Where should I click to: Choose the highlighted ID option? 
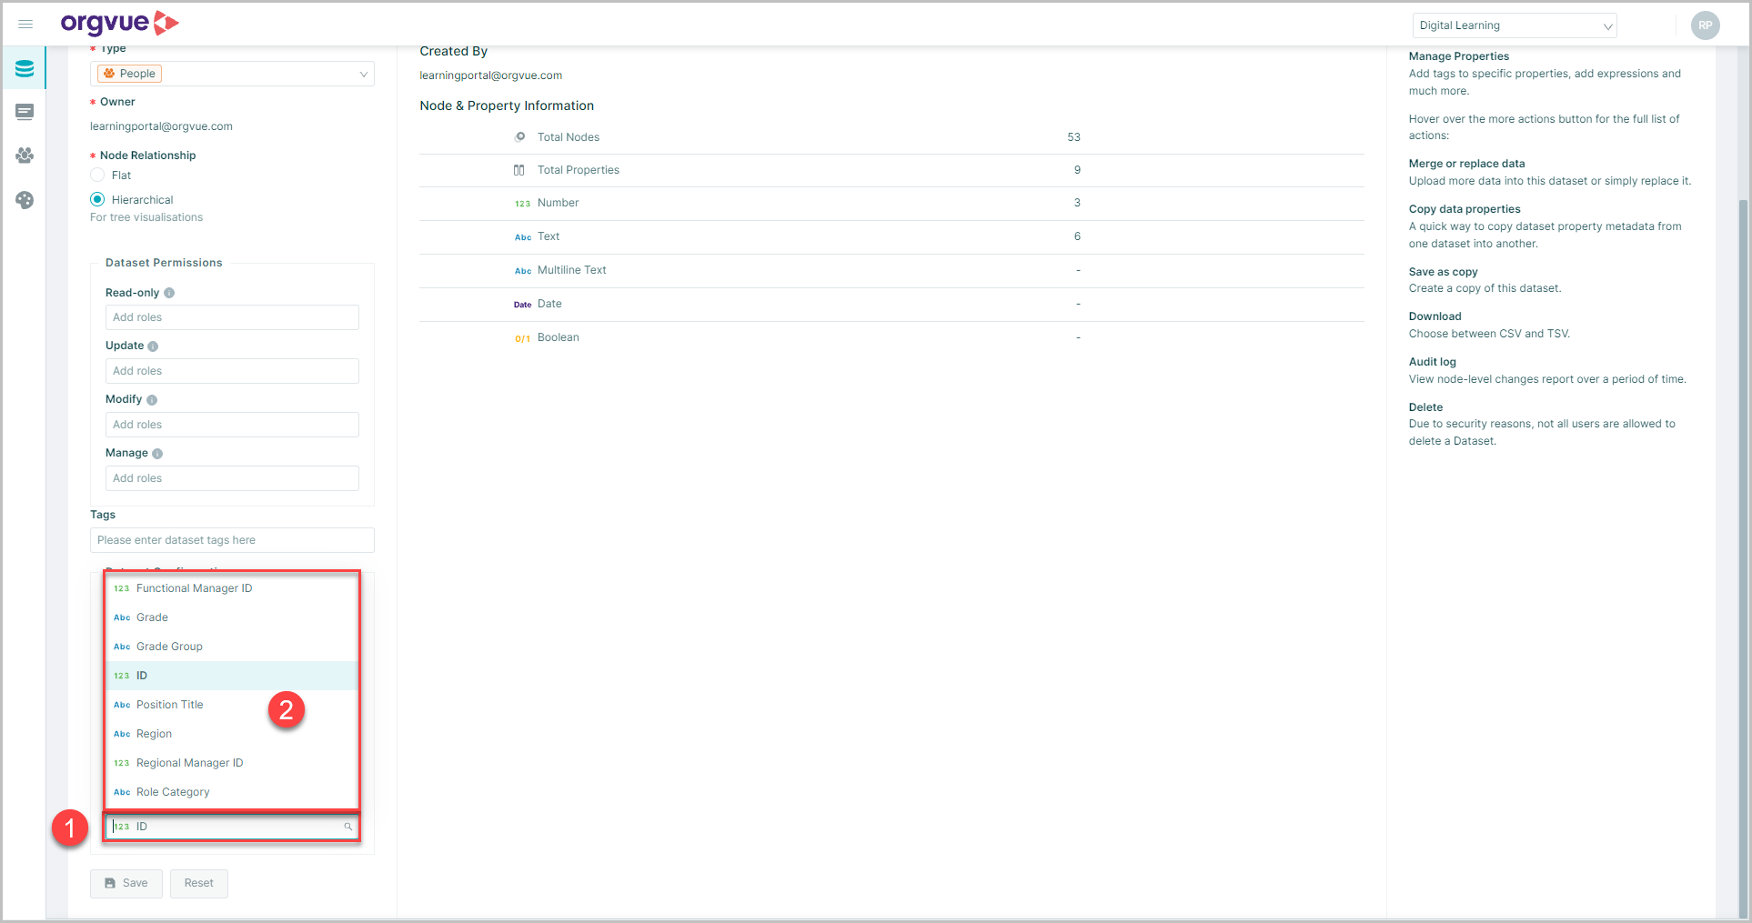pyautogui.click(x=232, y=676)
